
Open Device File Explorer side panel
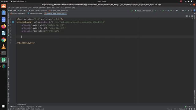(195, 97)
